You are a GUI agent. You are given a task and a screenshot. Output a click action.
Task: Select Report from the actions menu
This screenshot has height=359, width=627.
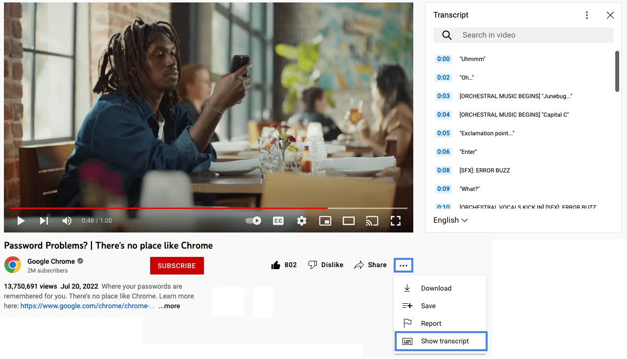[431, 323]
